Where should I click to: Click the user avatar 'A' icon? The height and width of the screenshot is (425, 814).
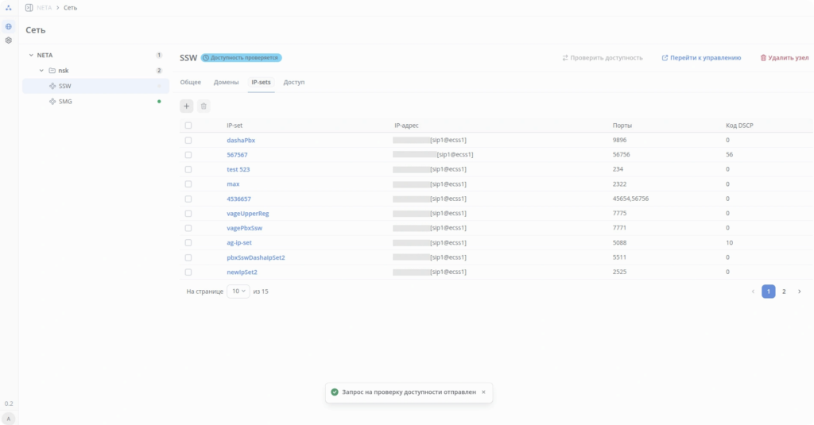coord(8,419)
